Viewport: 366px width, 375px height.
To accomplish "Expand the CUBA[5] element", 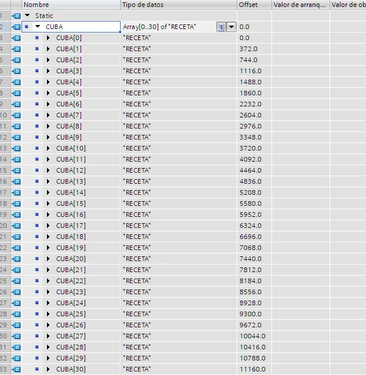I will pos(48,93).
